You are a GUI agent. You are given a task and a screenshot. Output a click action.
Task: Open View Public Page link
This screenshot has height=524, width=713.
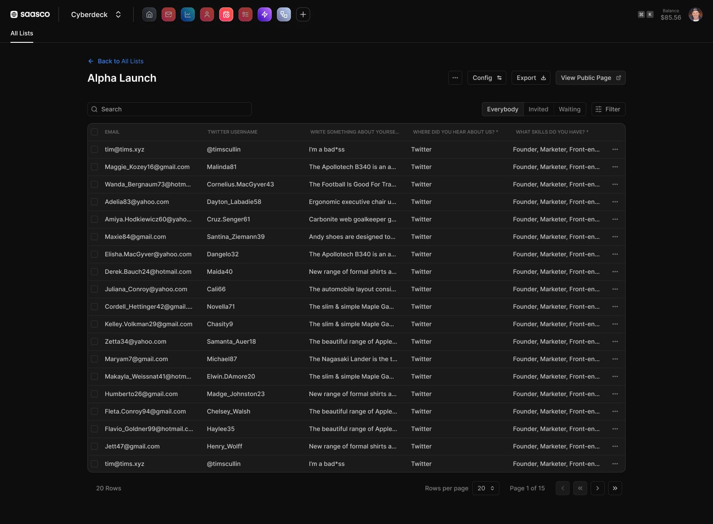coord(590,78)
